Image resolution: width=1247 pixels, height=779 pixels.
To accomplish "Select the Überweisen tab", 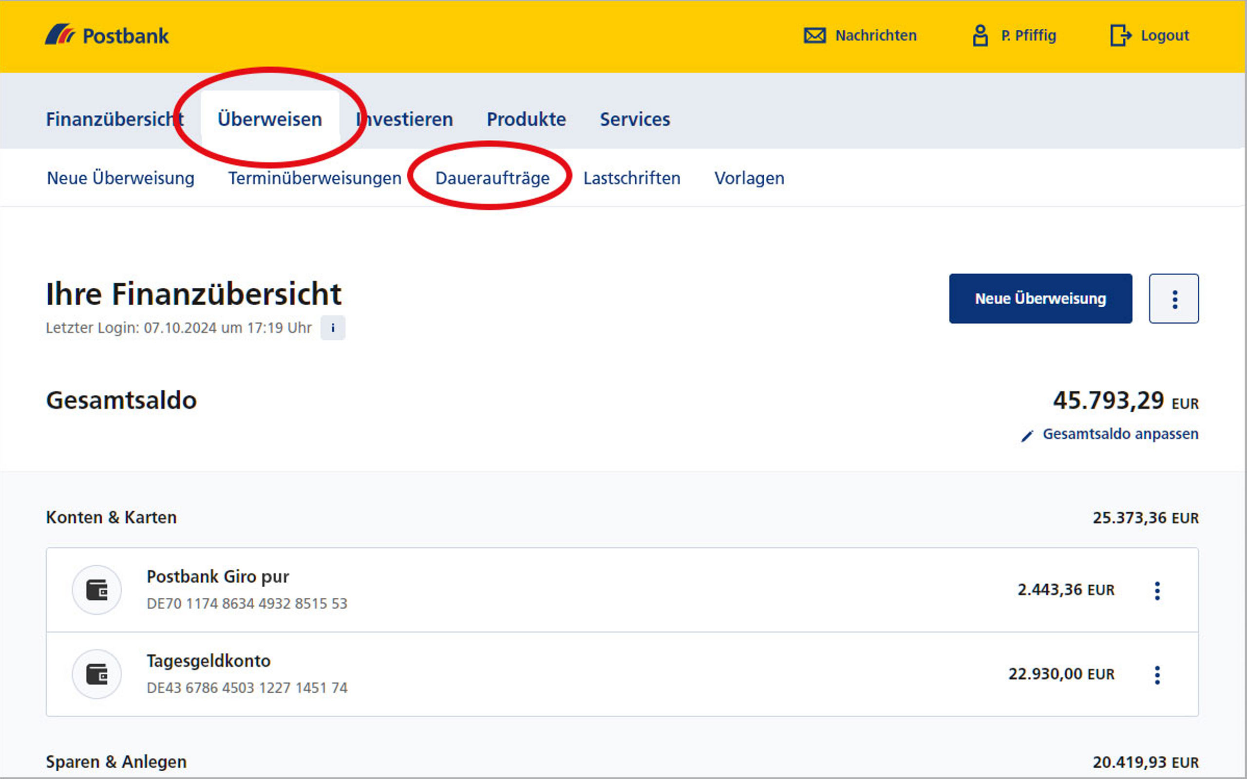I will 270,119.
